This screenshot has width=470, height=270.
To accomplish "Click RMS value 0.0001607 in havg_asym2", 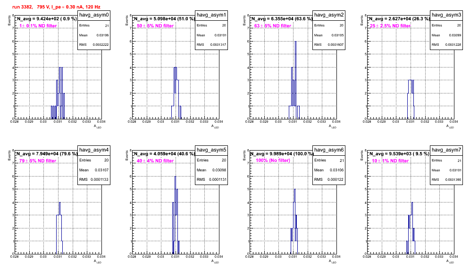I will (336, 45).
